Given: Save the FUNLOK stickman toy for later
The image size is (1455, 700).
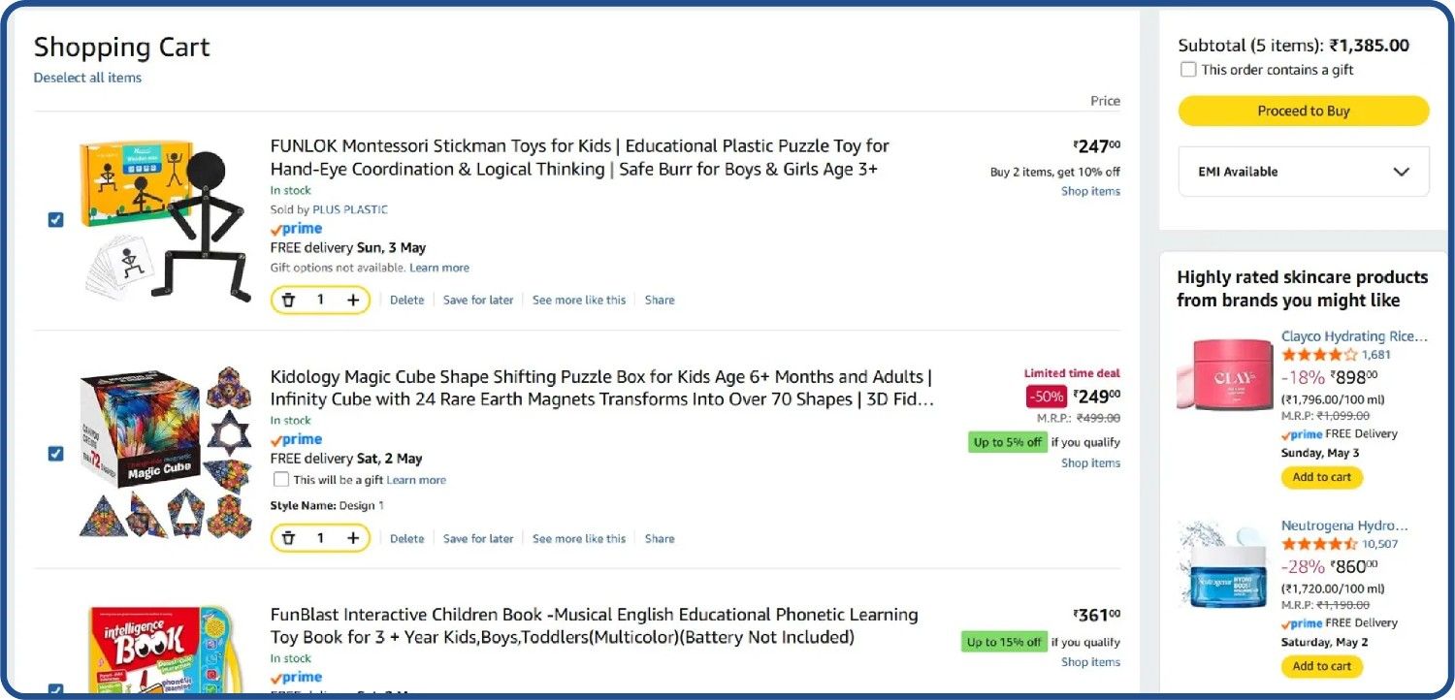Looking at the screenshot, I should click(478, 300).
